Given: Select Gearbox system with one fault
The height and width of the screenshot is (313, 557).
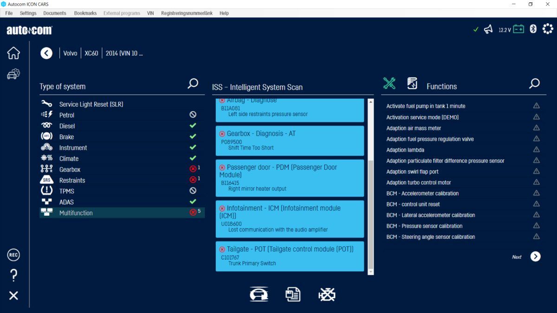Looking at the screenshot, I should [122, 170].
